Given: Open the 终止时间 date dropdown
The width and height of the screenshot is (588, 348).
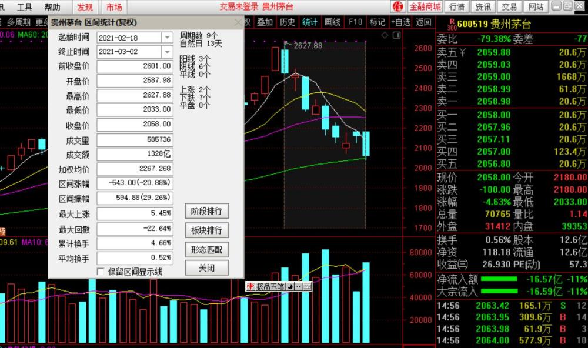Looking at the screenshot, I should pyautogui.click(x=167, y=52).
